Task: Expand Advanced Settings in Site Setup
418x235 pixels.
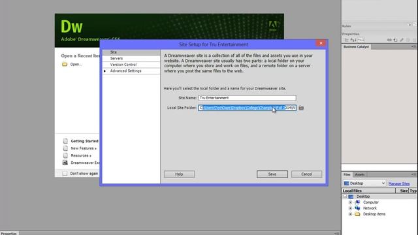Action: pos(104,71)
